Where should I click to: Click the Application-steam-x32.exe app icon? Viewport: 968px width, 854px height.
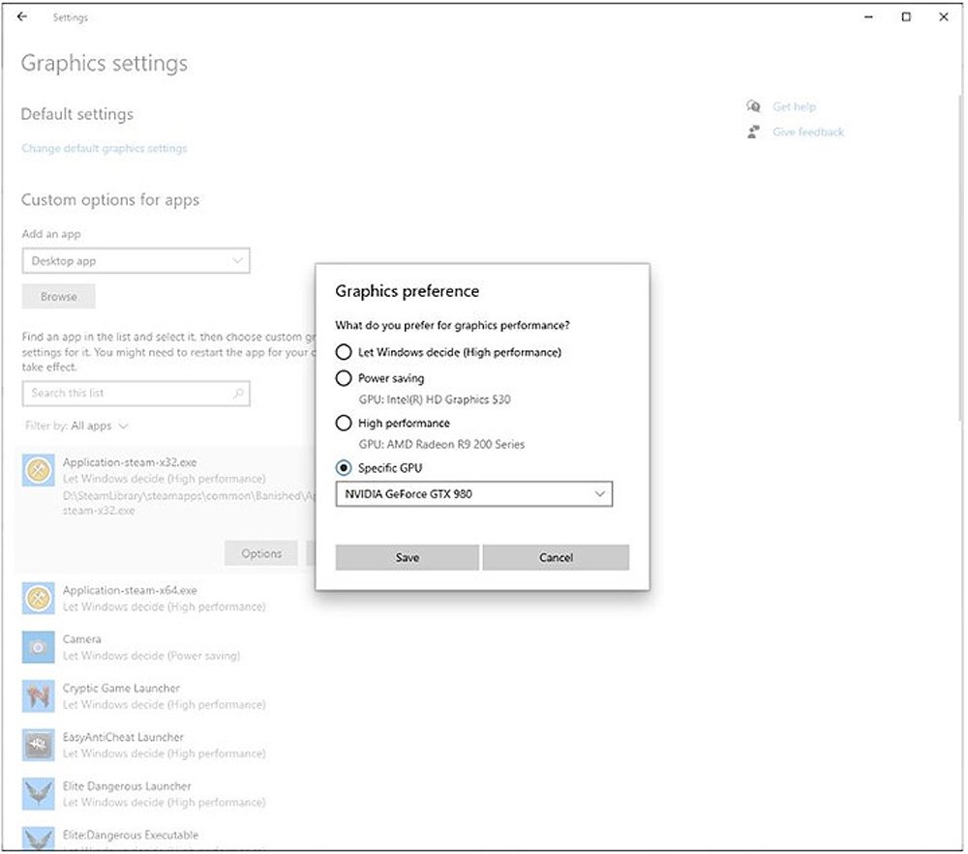click(x=39, y=470)
